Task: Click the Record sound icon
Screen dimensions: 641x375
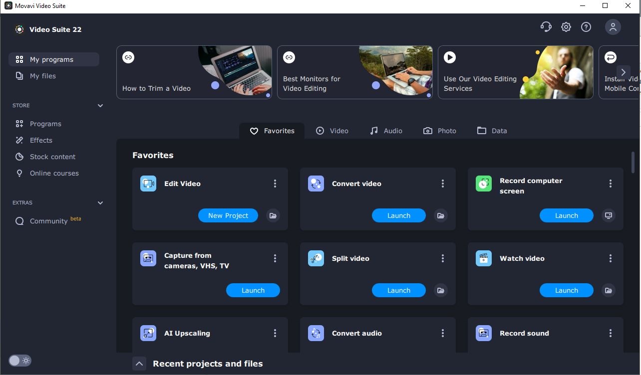Action: click(x=484, y=333)
